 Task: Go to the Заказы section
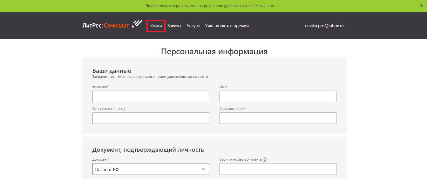174,26
